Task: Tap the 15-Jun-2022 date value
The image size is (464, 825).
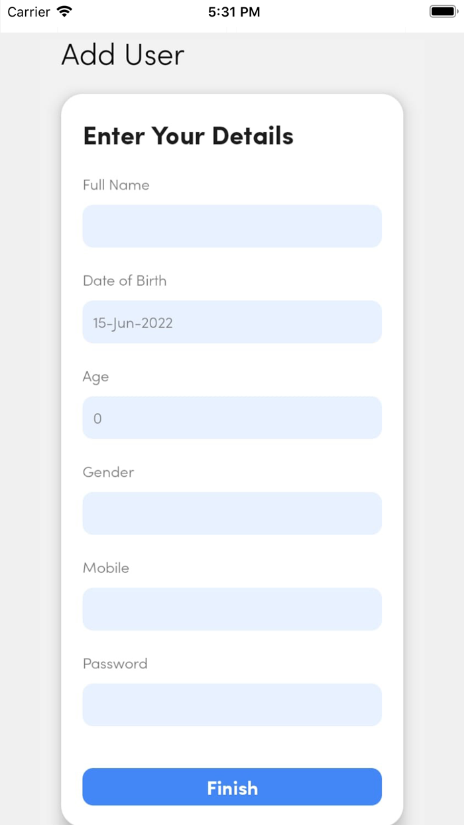Action: tap(133, 323)
